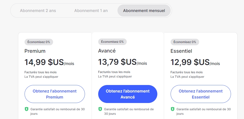244x119 pixels.
Task: Click "La TVA peut s'appliquer" on Premium card
Action: [41, 77]
